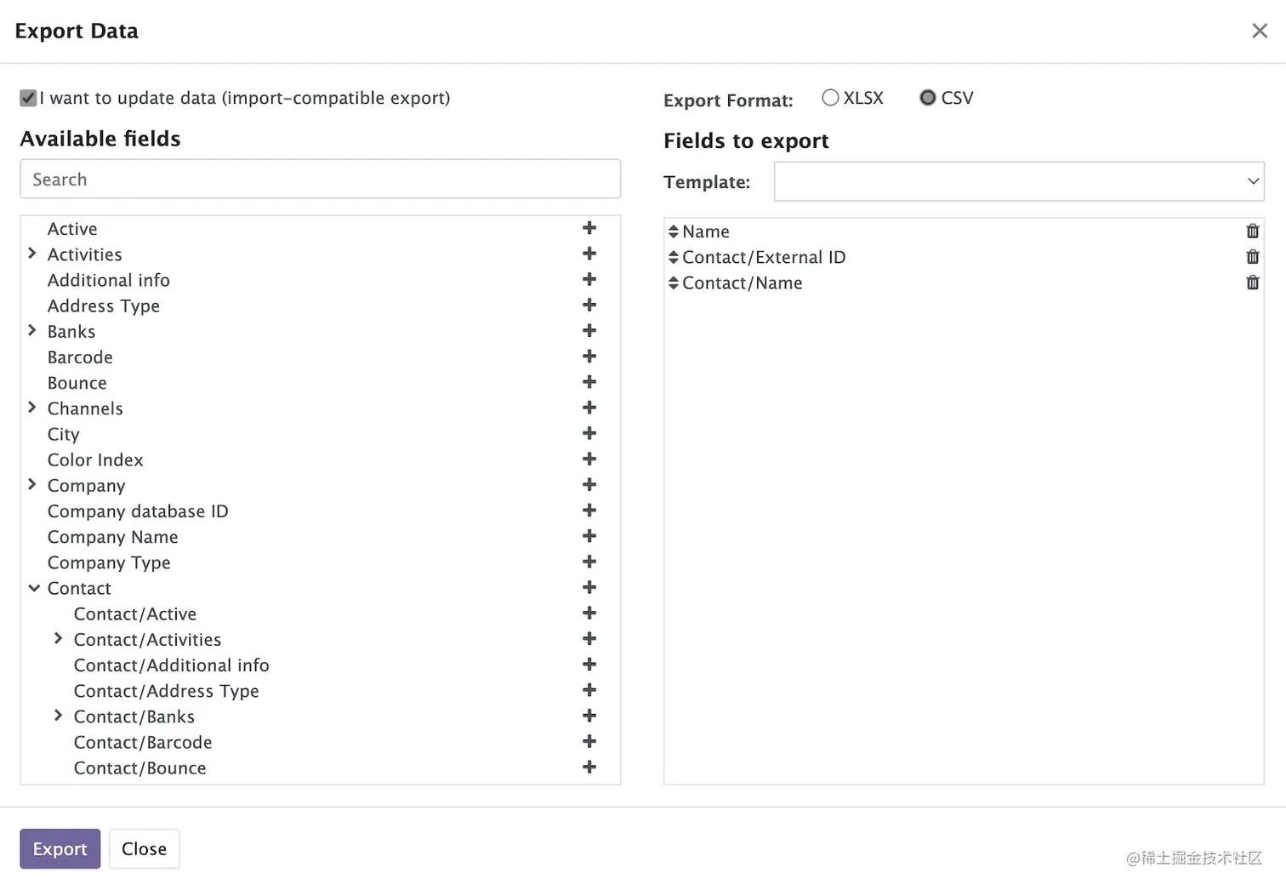Select XLSX export format
Screen dimensions: 1286x890
point(831,98)
